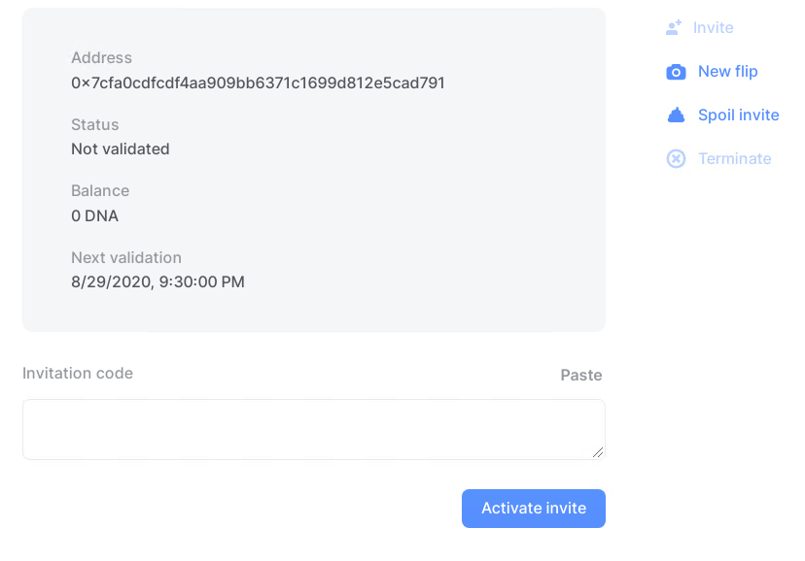This screenshot has height=561, width=805.
Task: Click the Activate invite button
Action: (x=534, y=509)
